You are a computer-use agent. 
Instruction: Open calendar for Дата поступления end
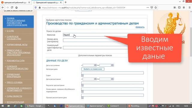tap(112, 65)
